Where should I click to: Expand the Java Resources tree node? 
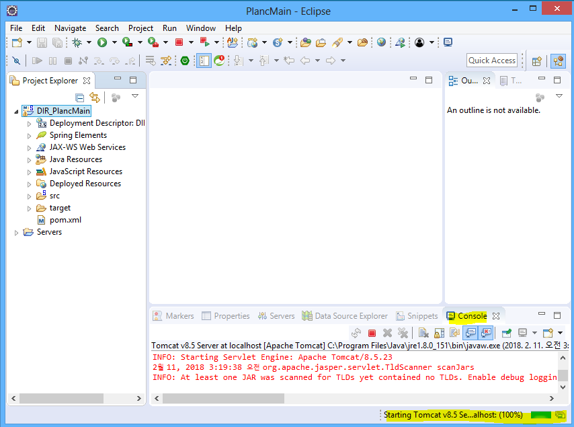point(29,159)
